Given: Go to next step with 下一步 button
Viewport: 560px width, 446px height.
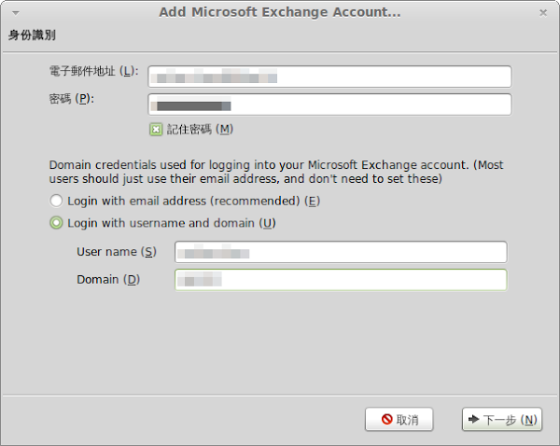Looking at the screenshot, I should click(x=502, y=419).
